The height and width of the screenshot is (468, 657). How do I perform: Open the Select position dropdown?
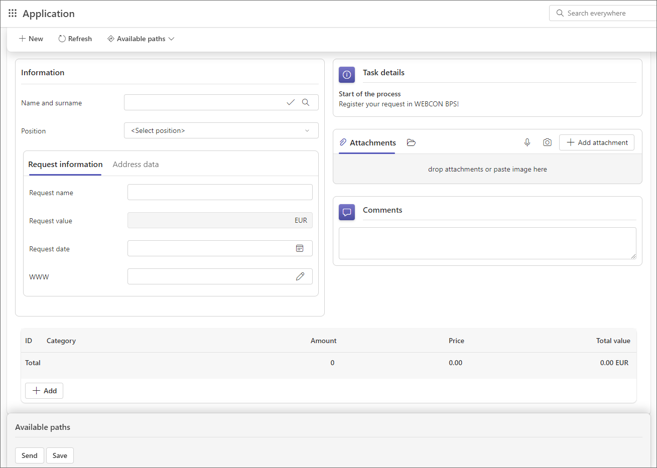(221, 130)
